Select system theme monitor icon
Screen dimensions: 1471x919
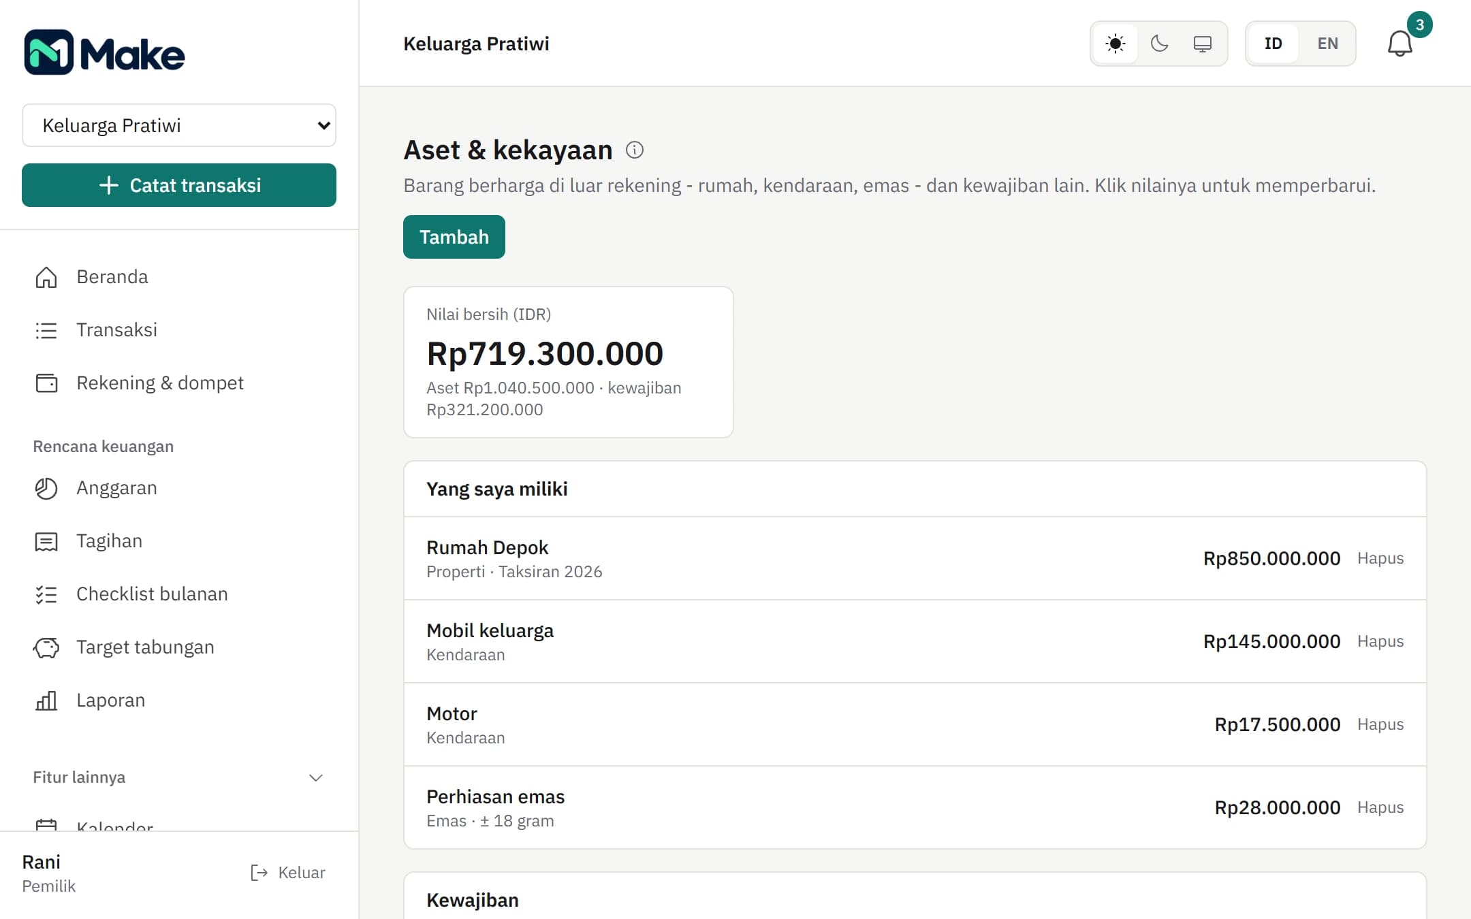coord(1203,44)
